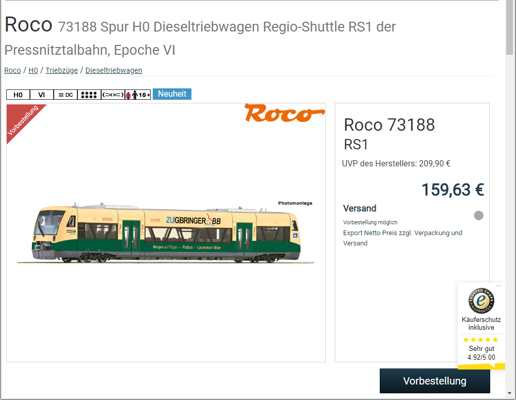Image resolution: width=516 pixels, height=400 pixels.
Task: Click the age 15+ warning icon
Action: pyautogui.click(x=138, y=95)
